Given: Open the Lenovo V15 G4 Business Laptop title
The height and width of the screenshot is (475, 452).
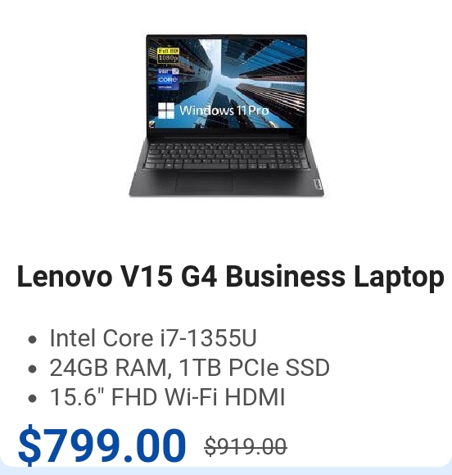Looking at the screenshot, I should 231,277.
